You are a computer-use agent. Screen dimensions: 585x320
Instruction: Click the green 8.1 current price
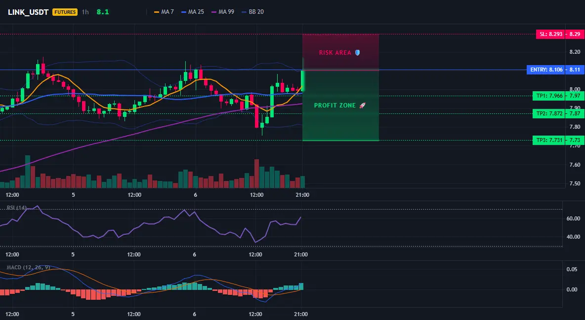[103, 12]
